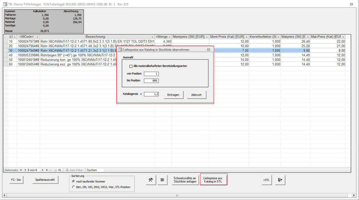Click the >STL button
Screen dimensions: 359x200
pyautogui.click(x=266, y=180)
